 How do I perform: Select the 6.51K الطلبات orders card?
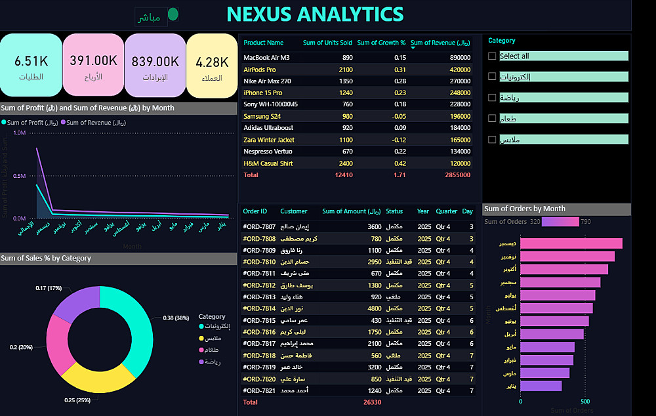pos(31,66)
